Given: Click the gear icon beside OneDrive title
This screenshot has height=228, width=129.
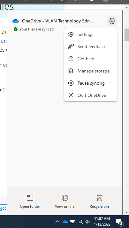Looking at the screenshot, I should point(112,21).
